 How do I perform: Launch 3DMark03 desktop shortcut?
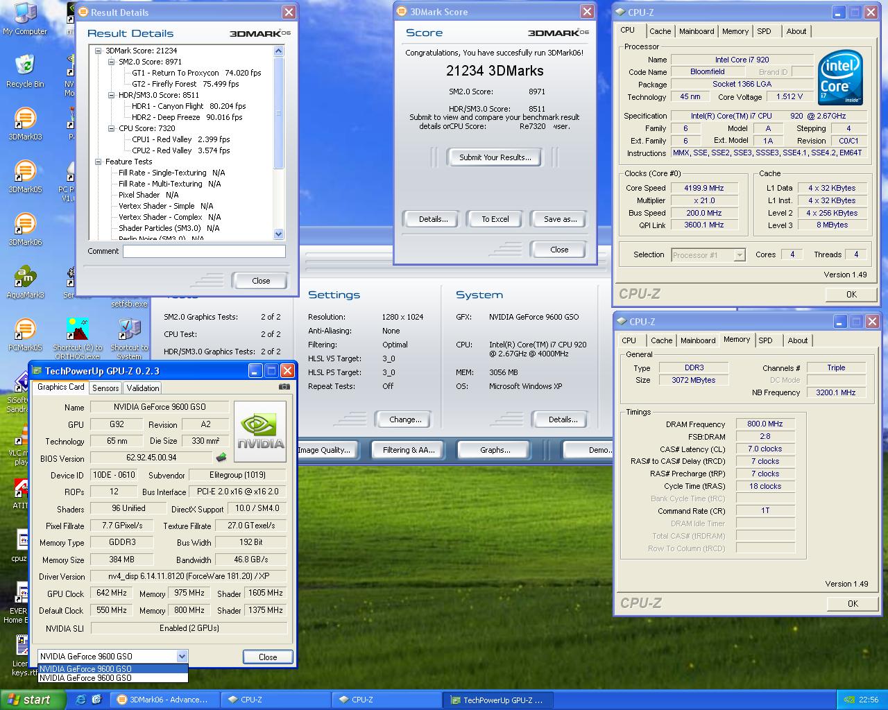25,123
